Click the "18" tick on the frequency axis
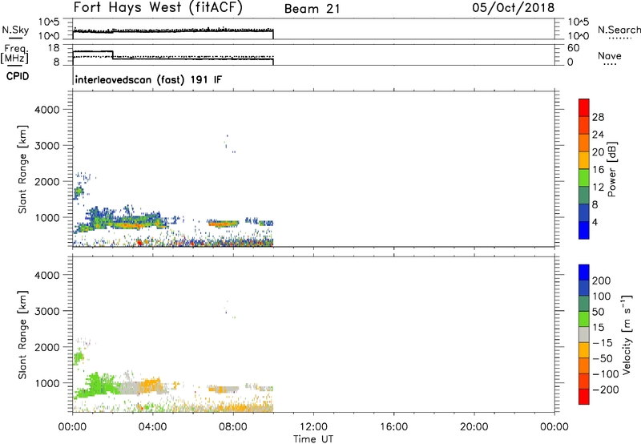Image resolution: width=641 pixels, height=444 pixels. click(x=54, y=48)
